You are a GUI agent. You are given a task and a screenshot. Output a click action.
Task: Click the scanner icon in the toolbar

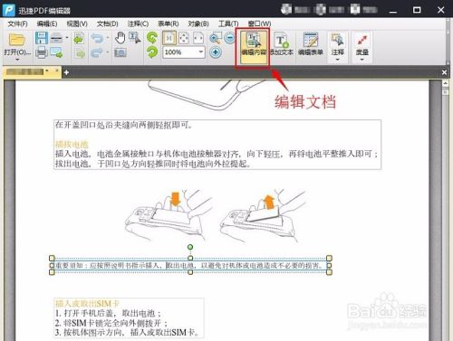pos(56,38)
